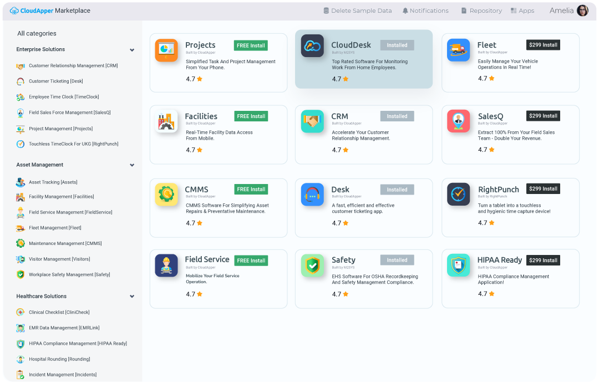The width and height of the screenshot is (599, 383).
Task: Click the Fleet truck app icon
Action: coord(458,50)
